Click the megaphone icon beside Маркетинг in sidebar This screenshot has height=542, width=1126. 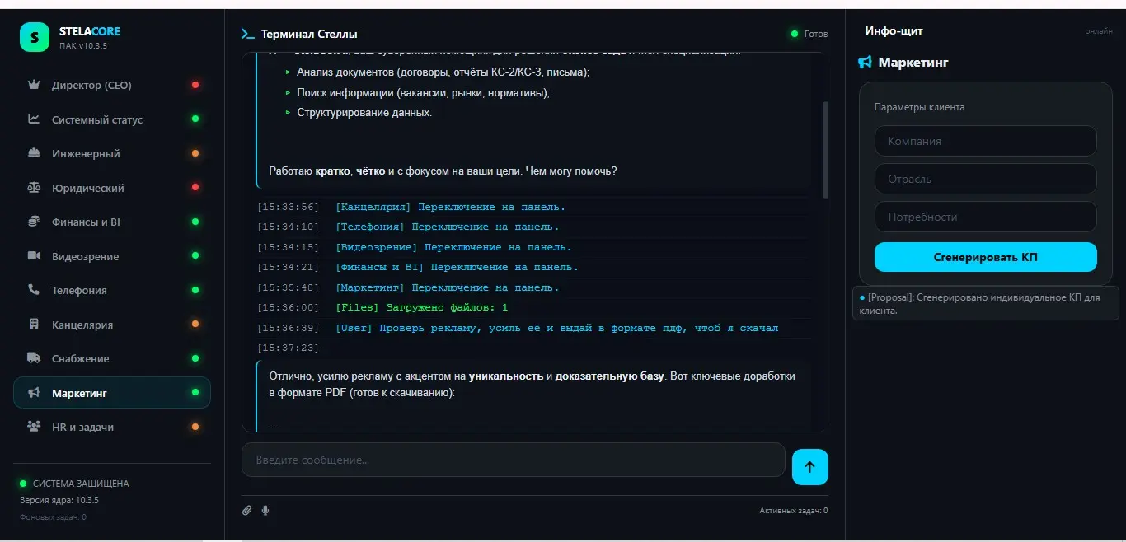34,393
